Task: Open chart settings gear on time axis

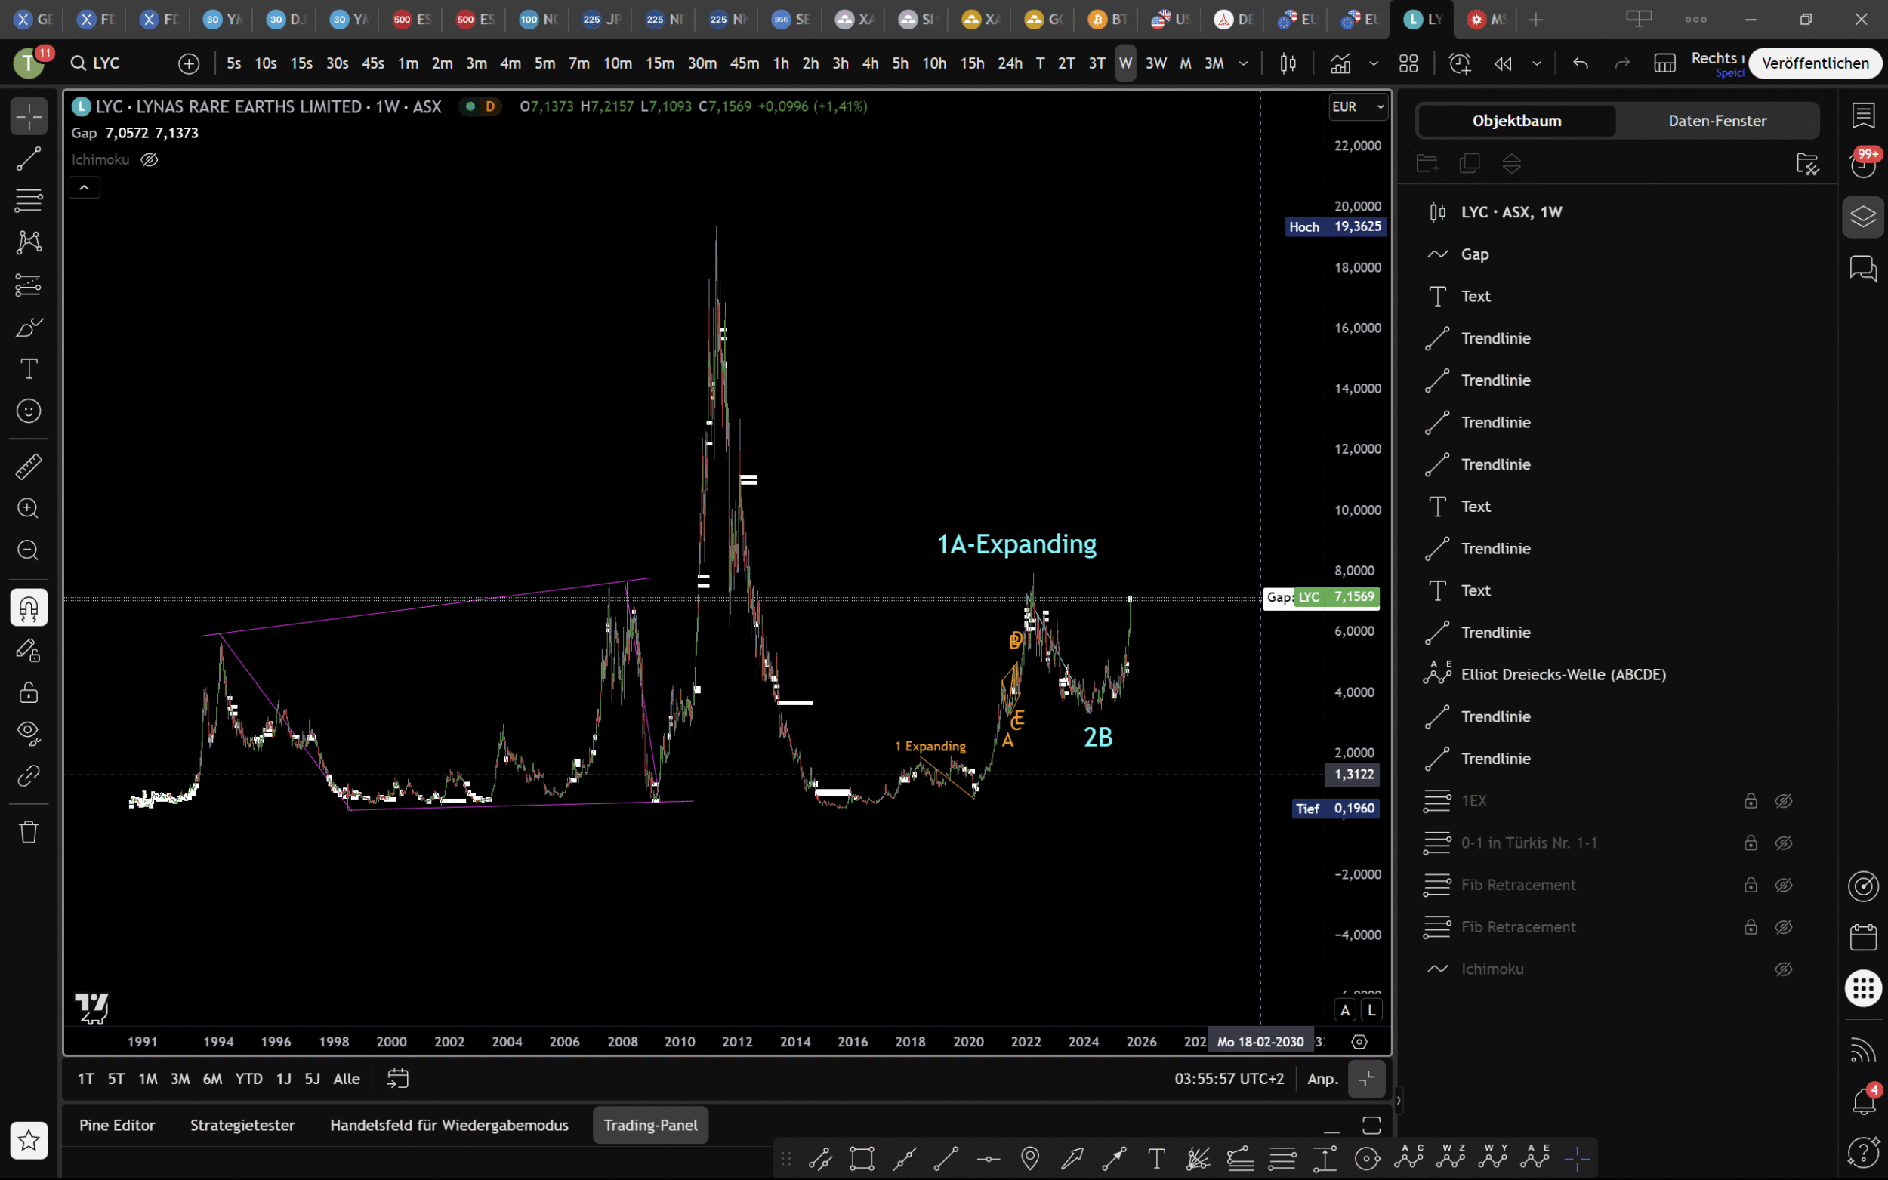Action: [1359, 1041]
